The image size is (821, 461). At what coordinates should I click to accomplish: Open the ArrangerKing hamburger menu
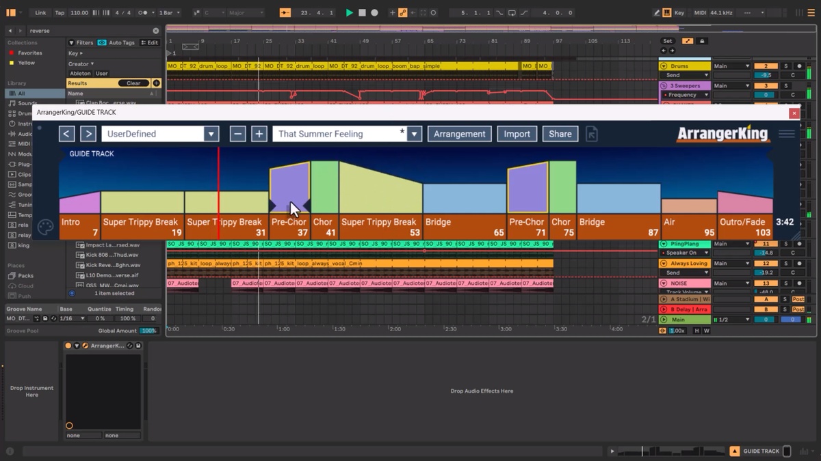pos(787,134)
